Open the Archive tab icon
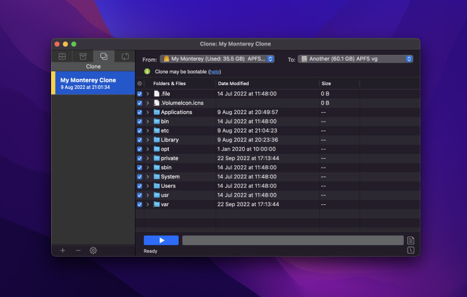Screen dimensions: 467x297 click(83, 56)
